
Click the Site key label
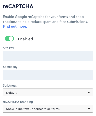8,48
